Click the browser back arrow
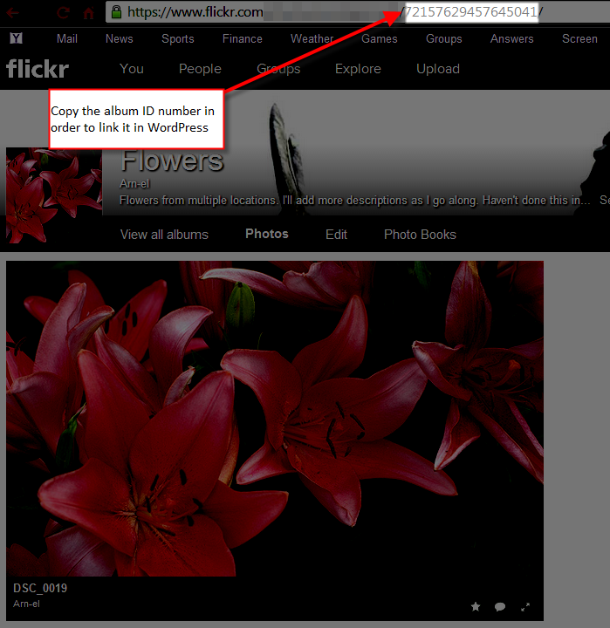Viewport: 610px width, 628px height. point(13,12)
